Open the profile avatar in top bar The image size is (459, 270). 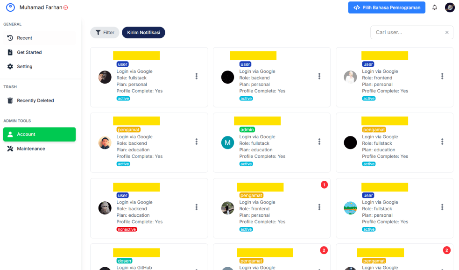click(450, 7)
